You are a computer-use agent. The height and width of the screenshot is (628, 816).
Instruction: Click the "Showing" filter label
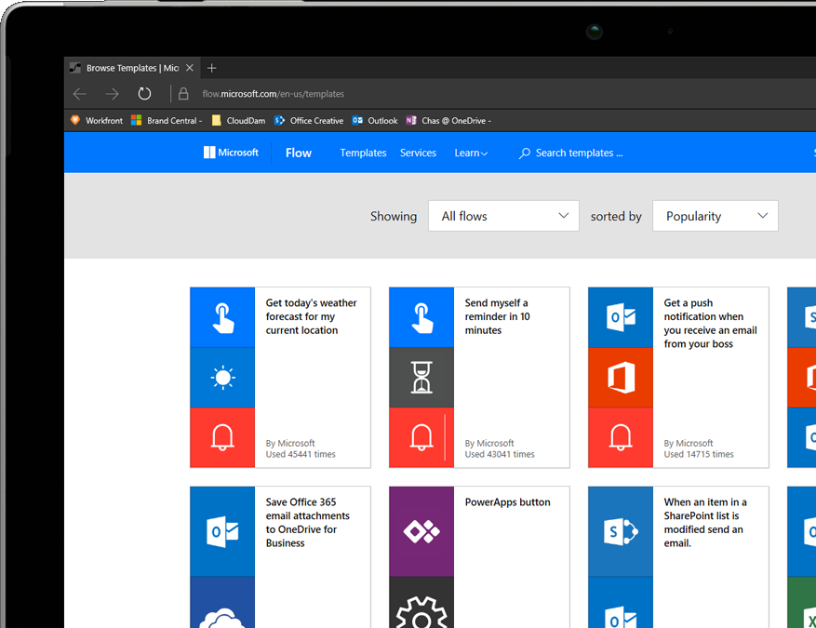click(394, 217)
